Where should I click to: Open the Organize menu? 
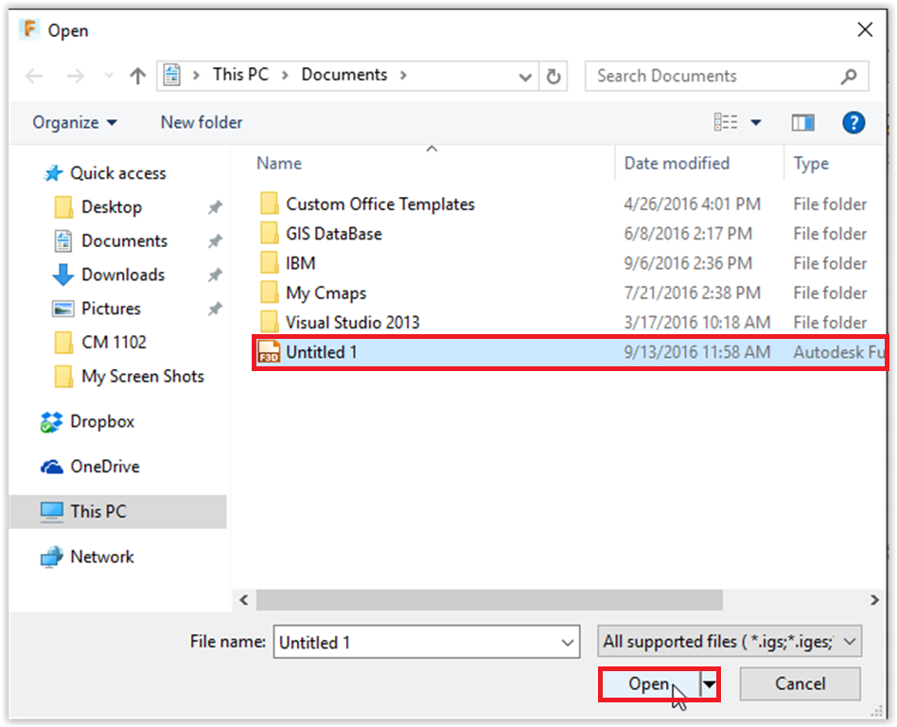pos(75,122)
